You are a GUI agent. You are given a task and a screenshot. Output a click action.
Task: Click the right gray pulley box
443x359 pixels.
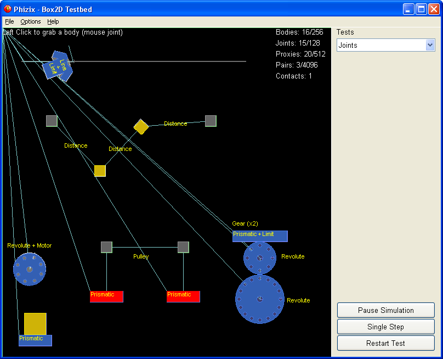coord(183,247)
